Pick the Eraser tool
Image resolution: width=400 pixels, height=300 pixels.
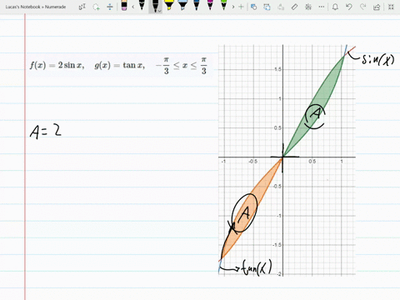click(x=124, y=6)
